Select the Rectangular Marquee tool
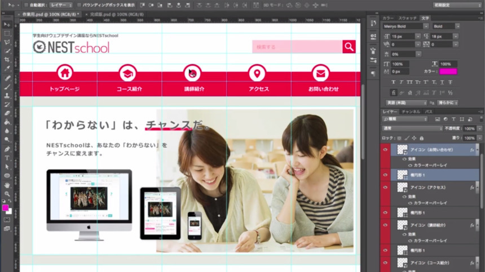This screenshot has height=272, width=485. [7, 33]
